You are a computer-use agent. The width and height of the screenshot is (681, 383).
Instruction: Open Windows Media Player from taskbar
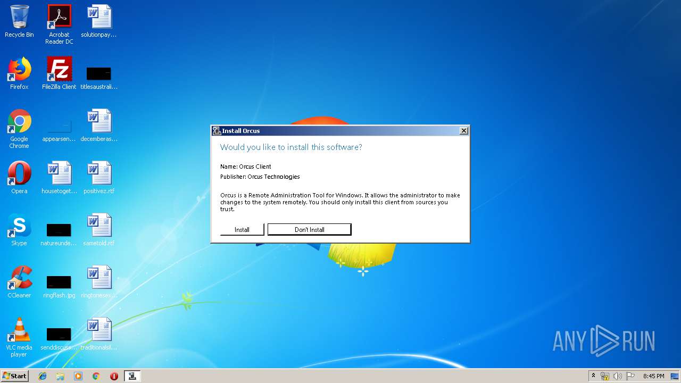pyautogui.click(x=78, y=376)
